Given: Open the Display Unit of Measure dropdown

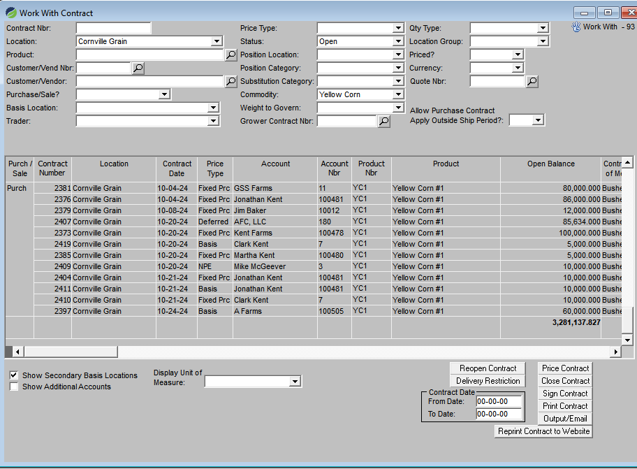Looking at the screenshot, I should pos(295,382).
